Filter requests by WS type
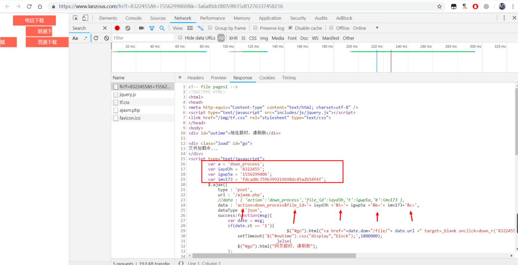 (x=315, y=38)
